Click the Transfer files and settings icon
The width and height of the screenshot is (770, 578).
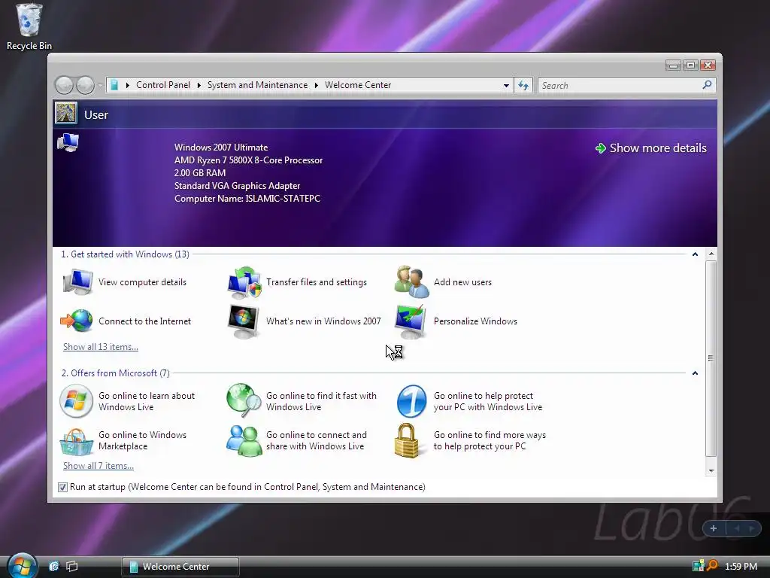click(x=244, y=283)
